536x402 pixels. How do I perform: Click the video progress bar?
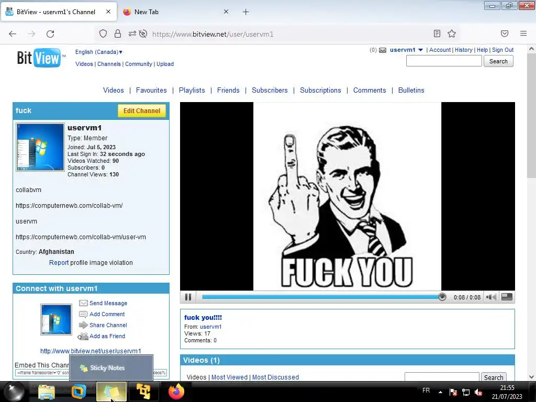(321, 297)
